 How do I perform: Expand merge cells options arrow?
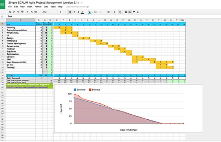[x=104, y=12]
